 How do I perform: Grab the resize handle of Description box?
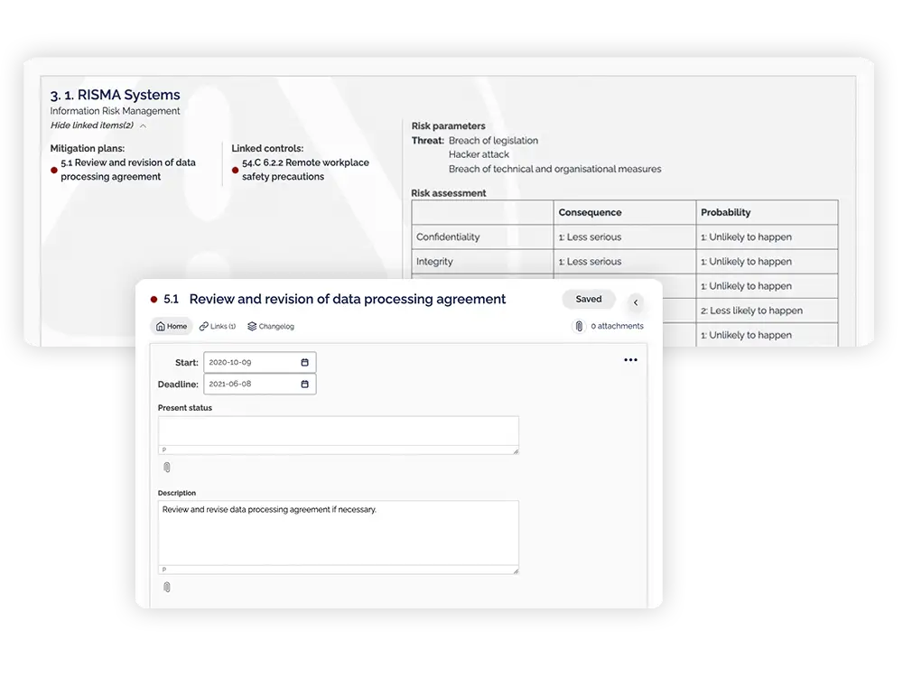coord(516,571)
